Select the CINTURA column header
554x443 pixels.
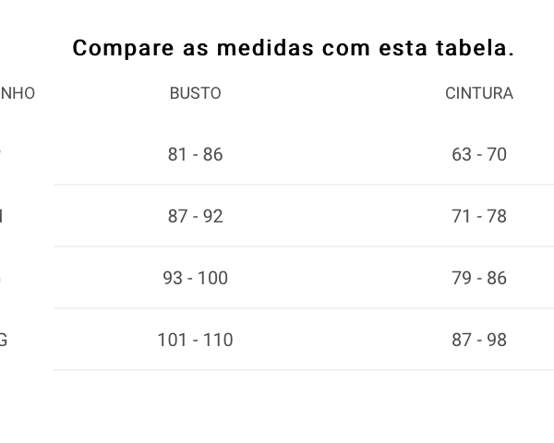click(479, 93)
